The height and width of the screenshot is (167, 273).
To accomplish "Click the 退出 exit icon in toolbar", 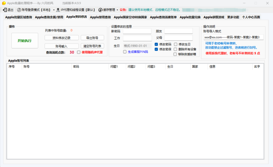I will pyautogui.click(x=5, y=10).
